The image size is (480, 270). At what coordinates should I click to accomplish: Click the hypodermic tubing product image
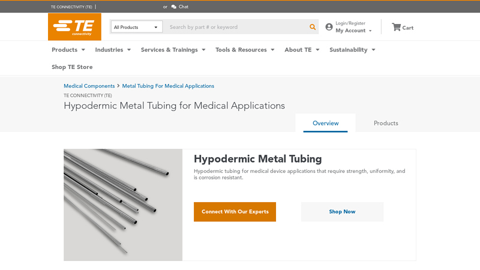click(x=123, y=205)
